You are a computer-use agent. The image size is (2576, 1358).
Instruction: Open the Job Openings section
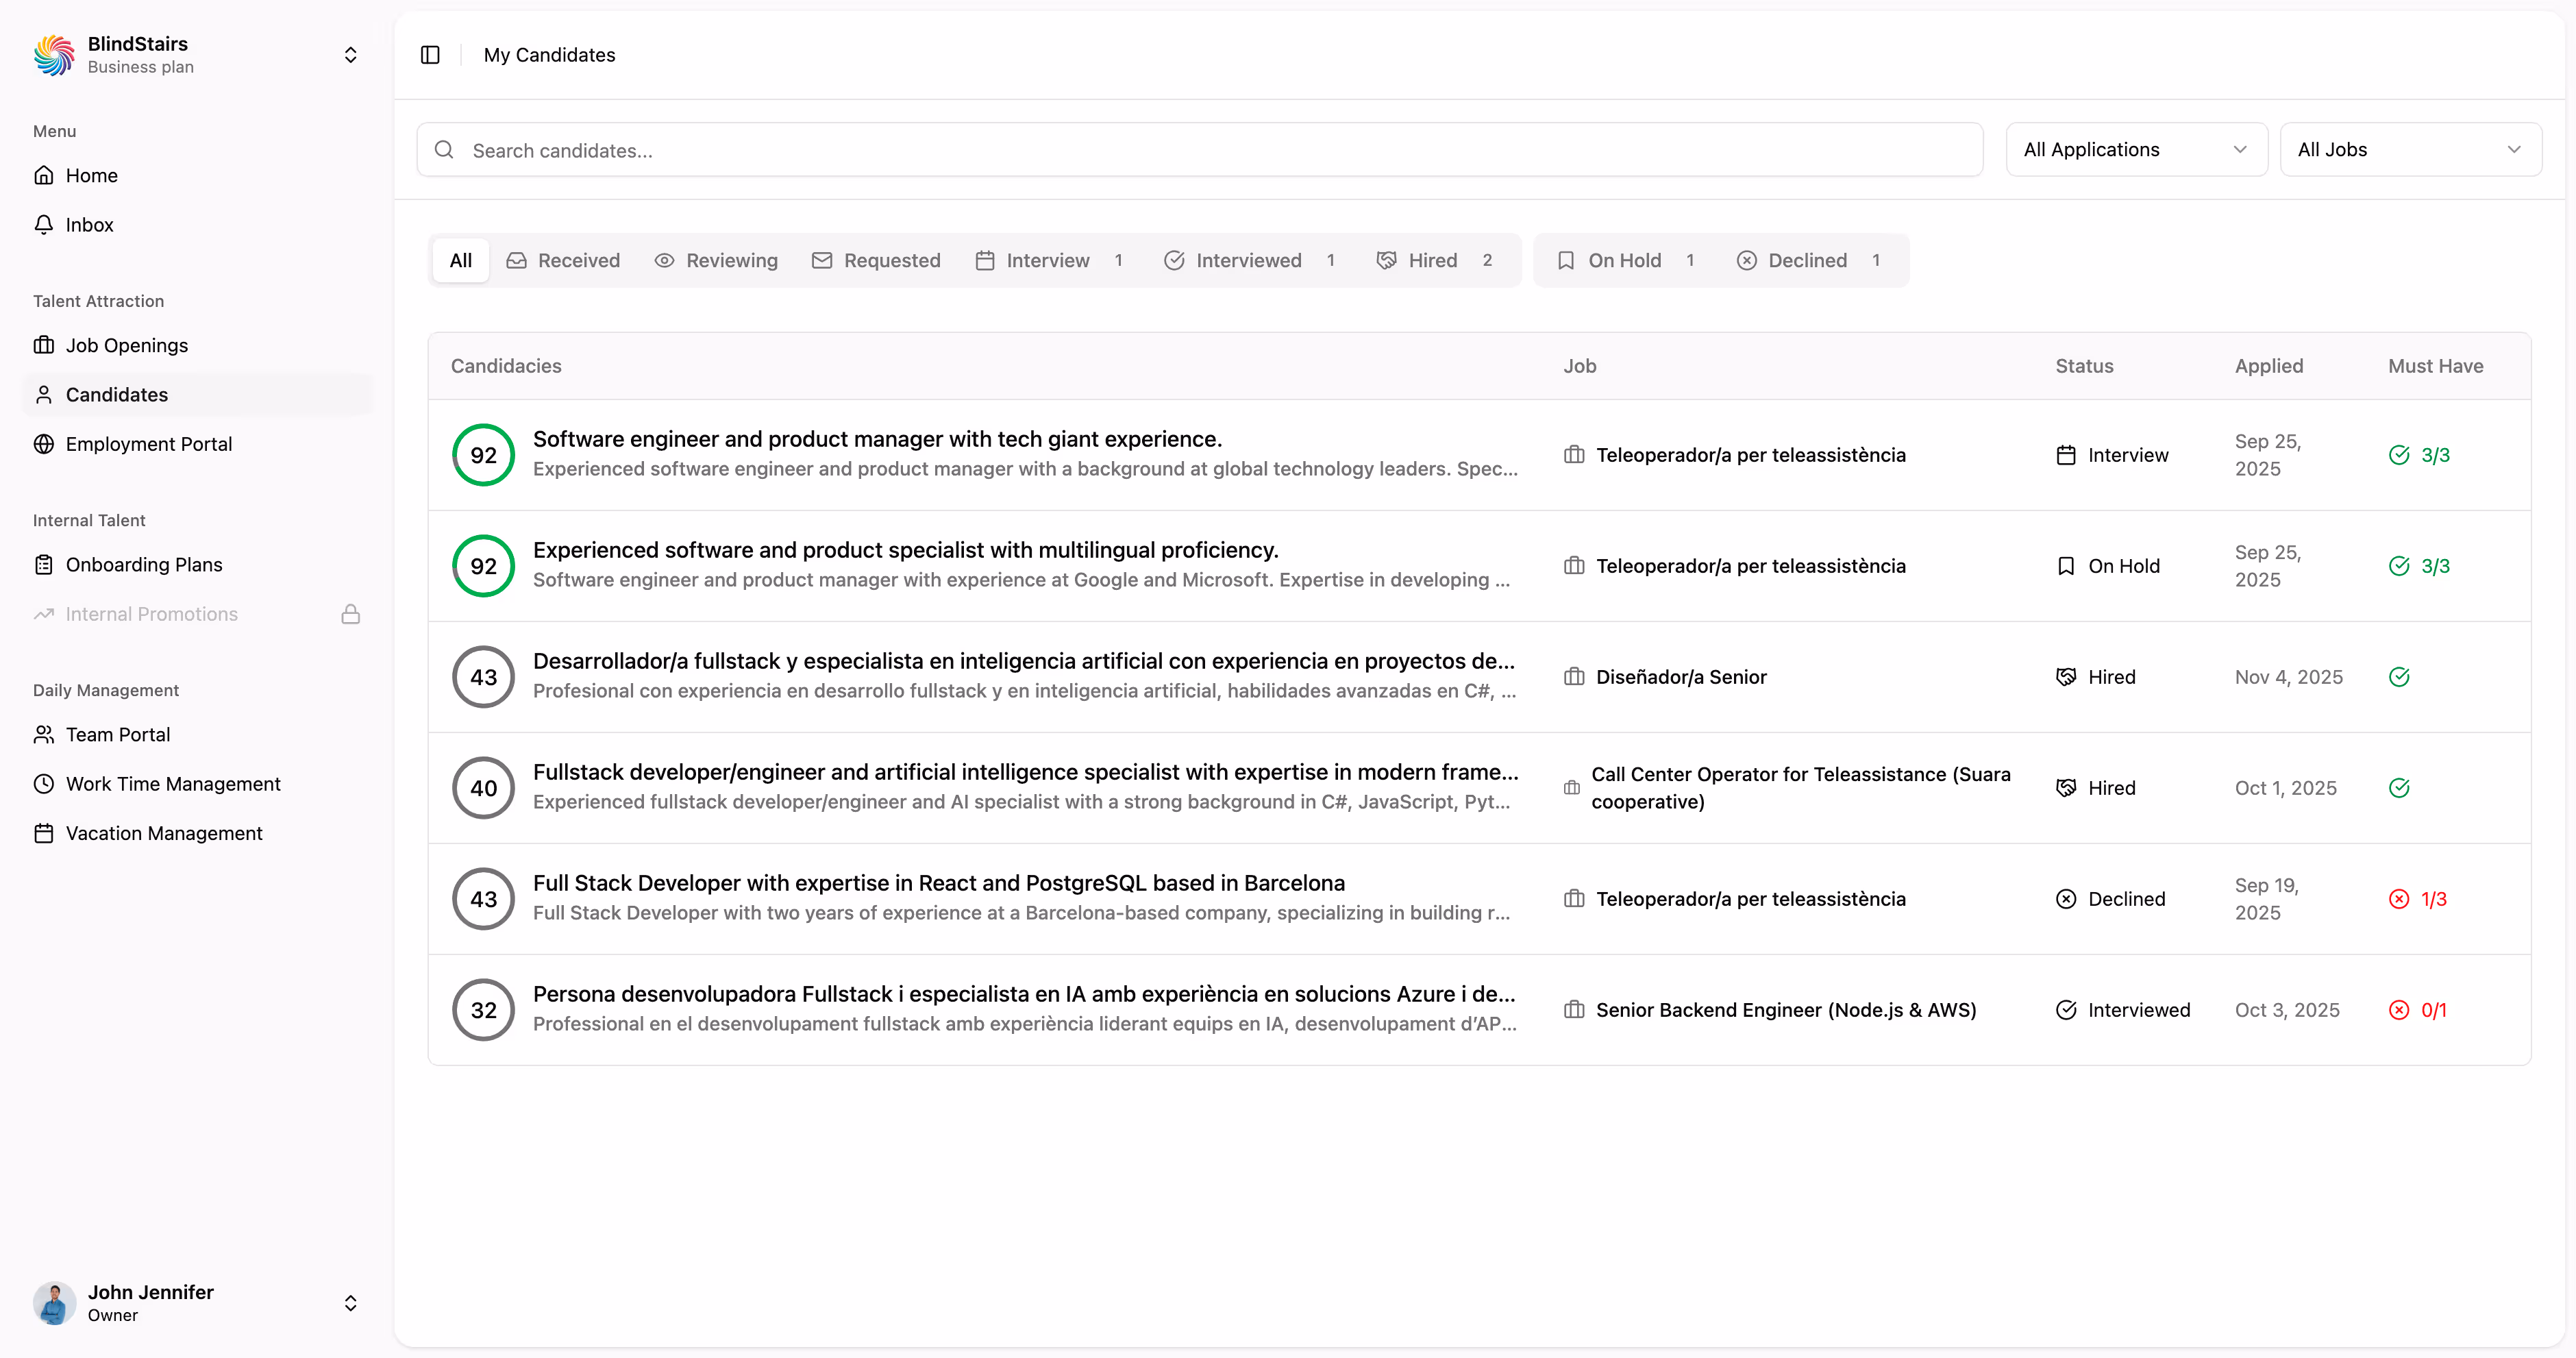click(127, 345)
